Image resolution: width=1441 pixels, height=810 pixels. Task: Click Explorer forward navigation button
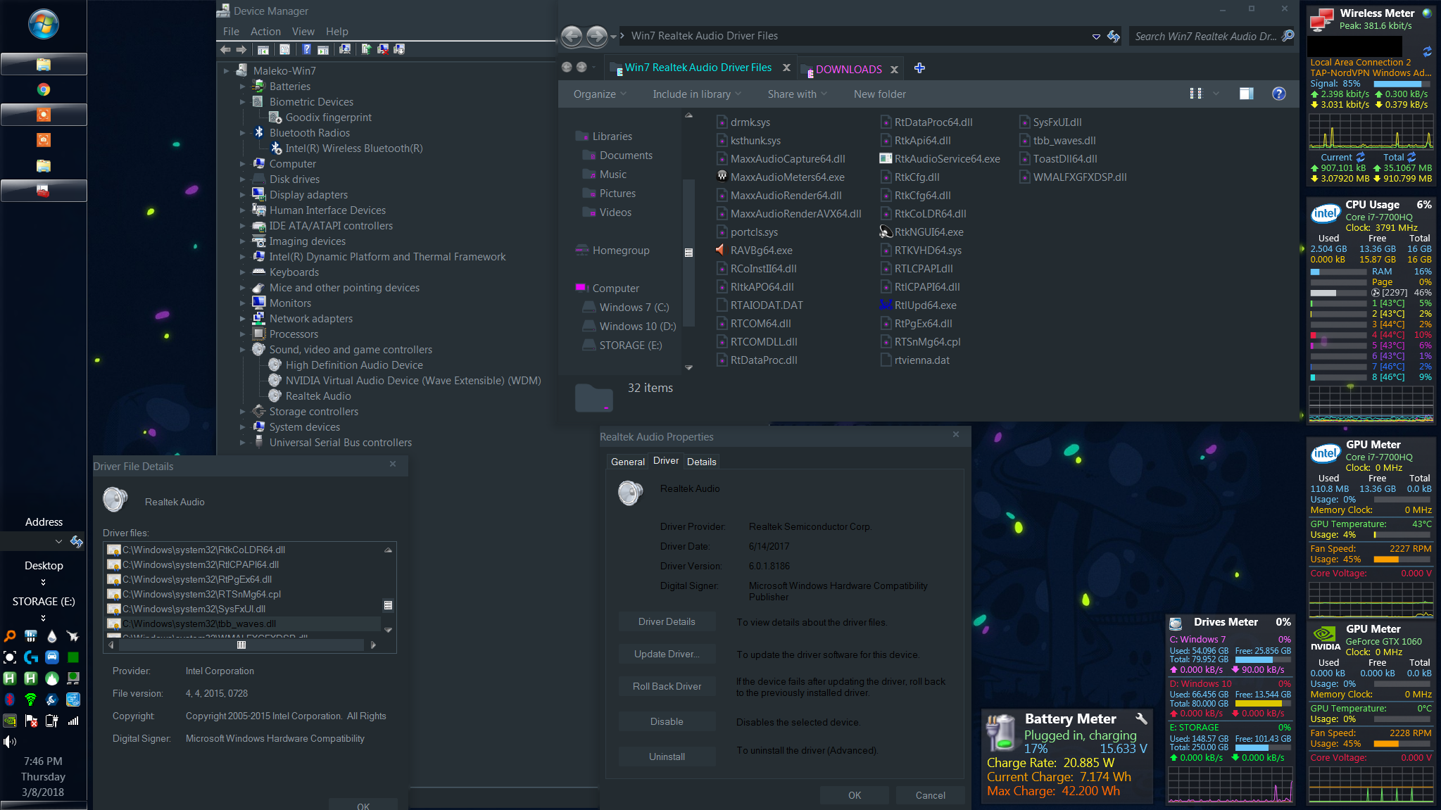point(596,36)
